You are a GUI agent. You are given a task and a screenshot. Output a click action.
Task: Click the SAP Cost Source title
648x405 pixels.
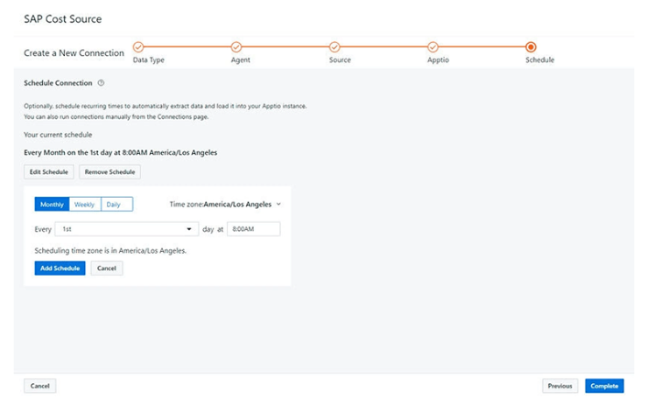click(63, 19)
